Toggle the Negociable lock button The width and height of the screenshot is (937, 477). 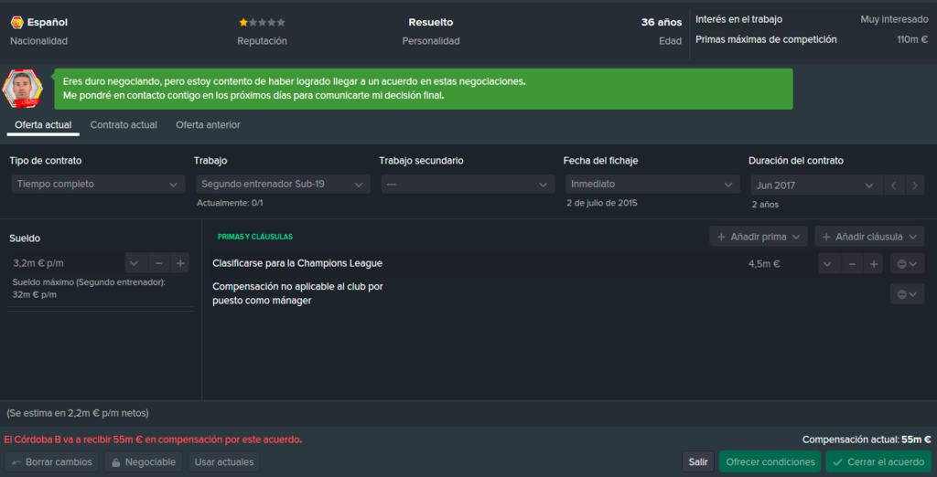tap(144, 461)
